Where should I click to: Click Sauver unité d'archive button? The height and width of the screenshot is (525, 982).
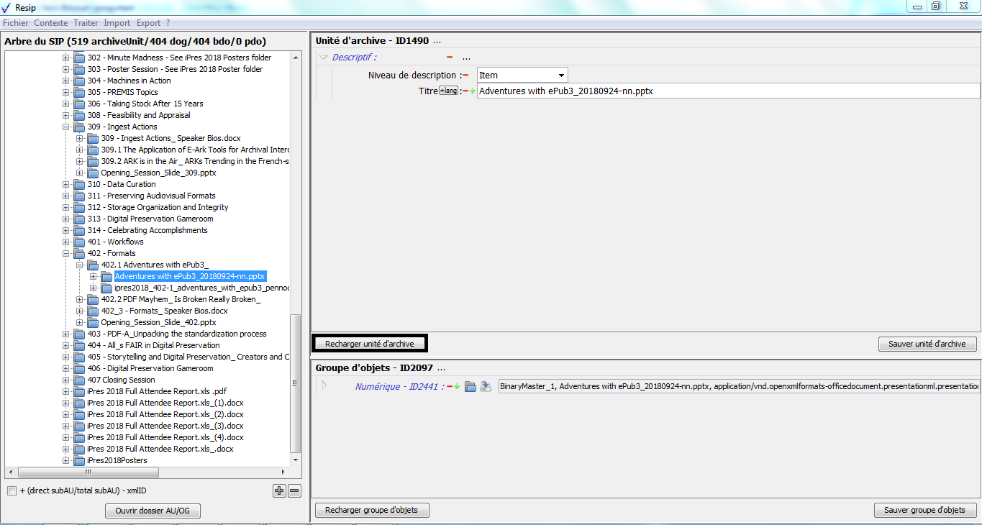[927, 344]
